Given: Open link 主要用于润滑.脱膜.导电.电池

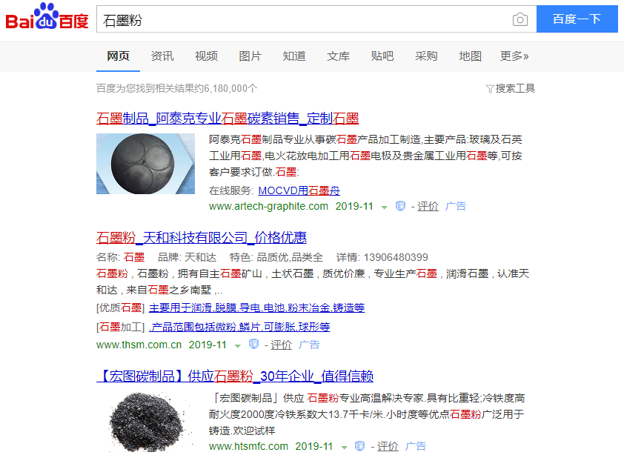Looking at the screenshot, I should [x=256, y=308].
